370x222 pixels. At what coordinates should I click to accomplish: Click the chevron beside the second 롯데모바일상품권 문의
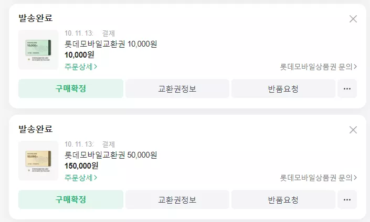[355, 177]
